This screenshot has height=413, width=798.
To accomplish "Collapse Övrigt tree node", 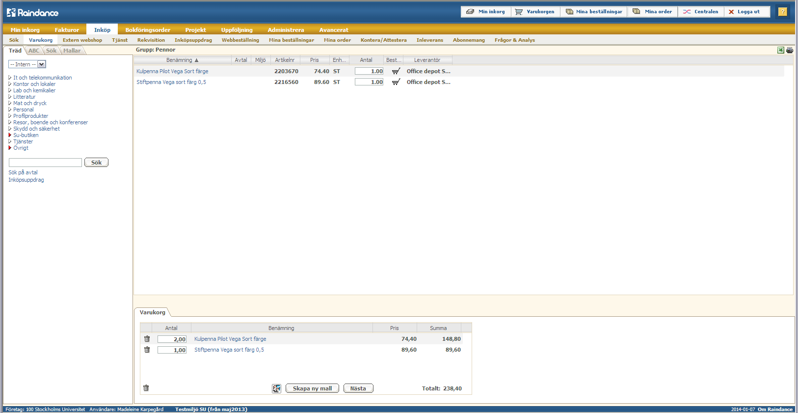I will pos(10,148).
